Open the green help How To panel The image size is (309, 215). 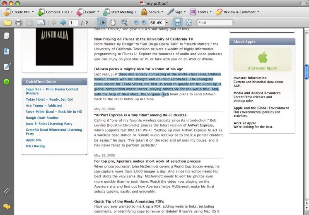(x=7, y=82)
